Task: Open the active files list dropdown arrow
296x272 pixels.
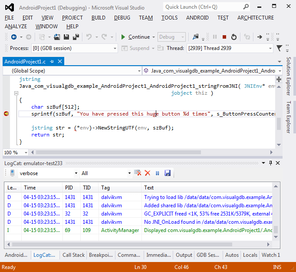Action: [280, 62]
